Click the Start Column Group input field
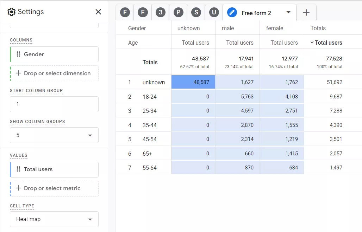362x232 pixels. (54, 104)
